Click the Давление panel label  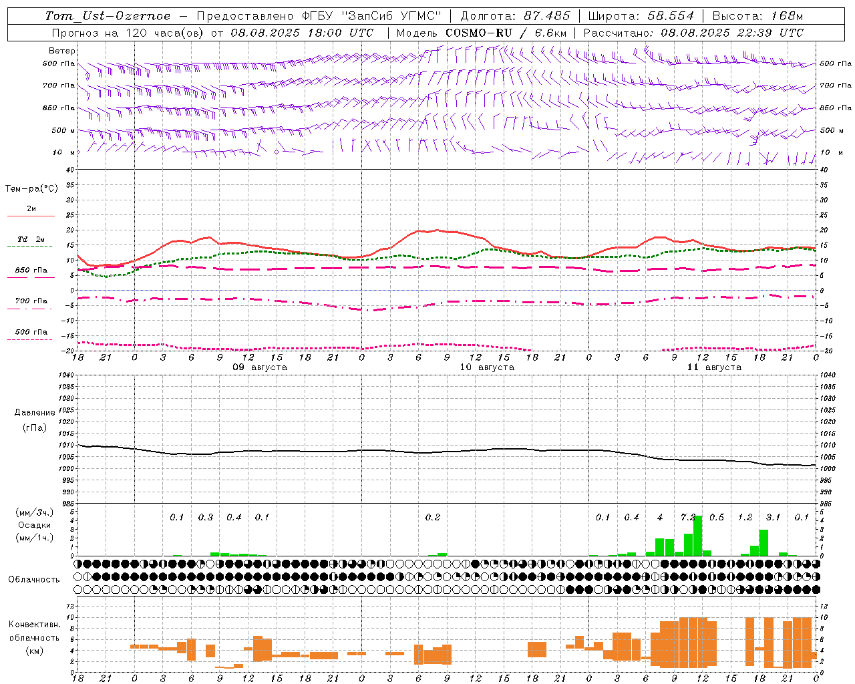tap(35, 413)
